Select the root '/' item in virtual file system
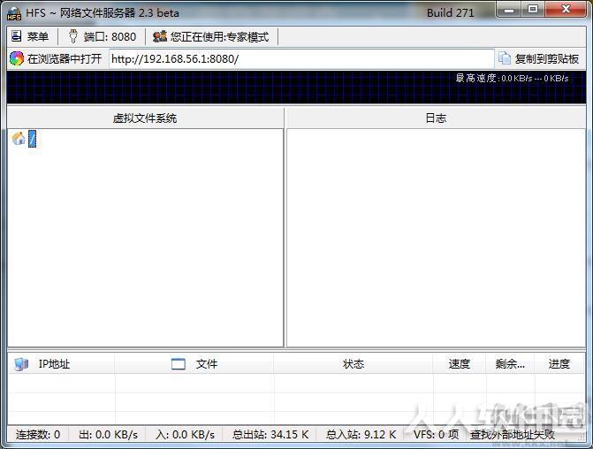This screenshot has height=449, width=593. [33, 139]
